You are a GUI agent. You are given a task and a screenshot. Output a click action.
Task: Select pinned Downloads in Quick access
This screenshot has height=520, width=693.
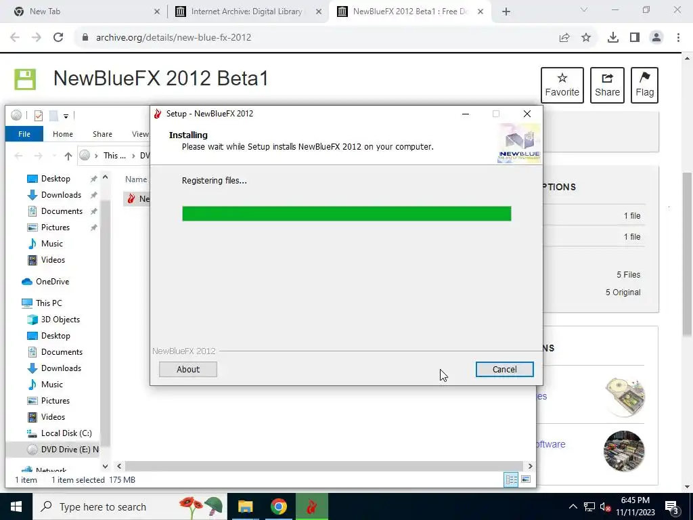(x=61, y=195)
